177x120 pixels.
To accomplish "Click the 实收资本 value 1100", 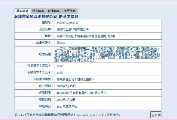I will 60,73.
